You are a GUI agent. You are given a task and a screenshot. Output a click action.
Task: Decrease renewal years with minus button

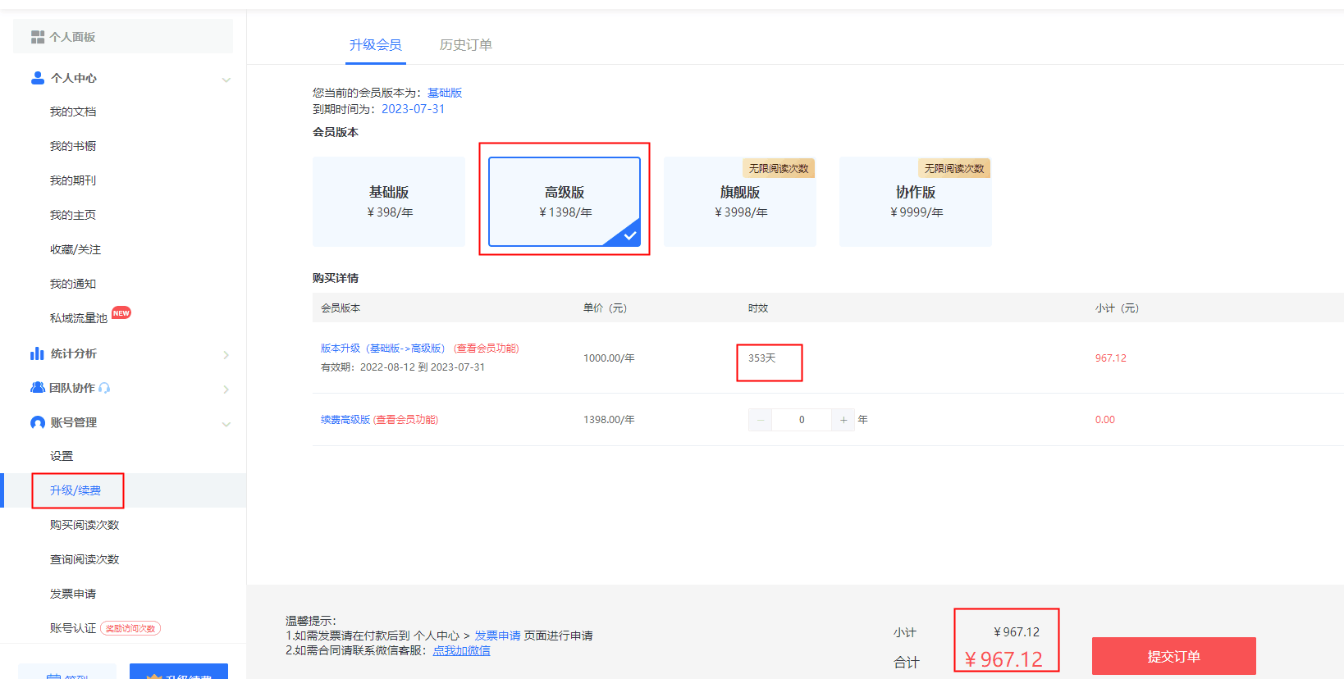pos(761,420)
